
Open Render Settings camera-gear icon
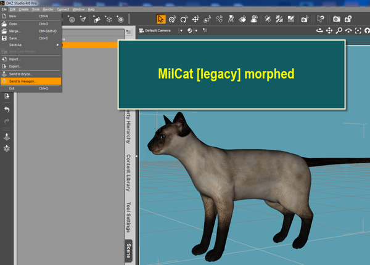tap(348, 19)
